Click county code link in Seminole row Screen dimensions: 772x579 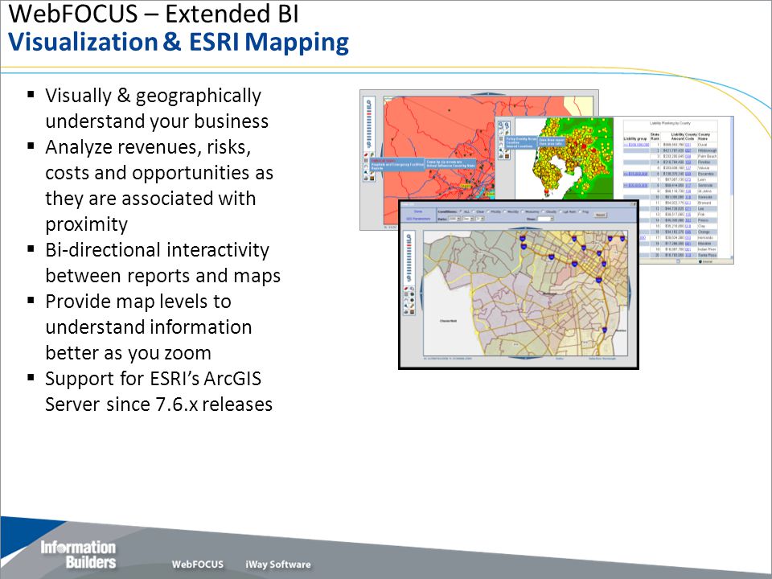tap(688, 185)
